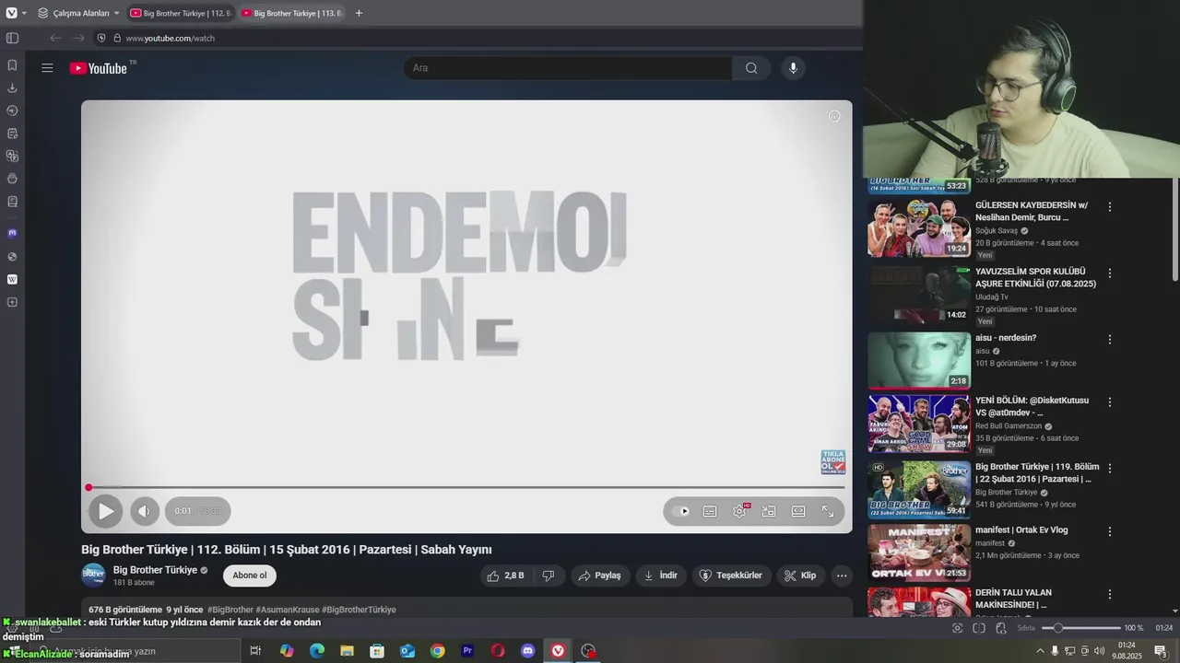Click the #BigBrother hashtag link
This screenshot has height=663, width=1180.
230,610
